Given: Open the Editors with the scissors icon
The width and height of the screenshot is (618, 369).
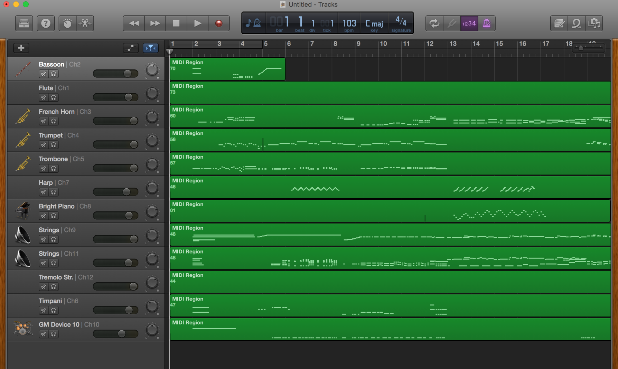Looking at the screenshot, I should click(x=85, y=23).
